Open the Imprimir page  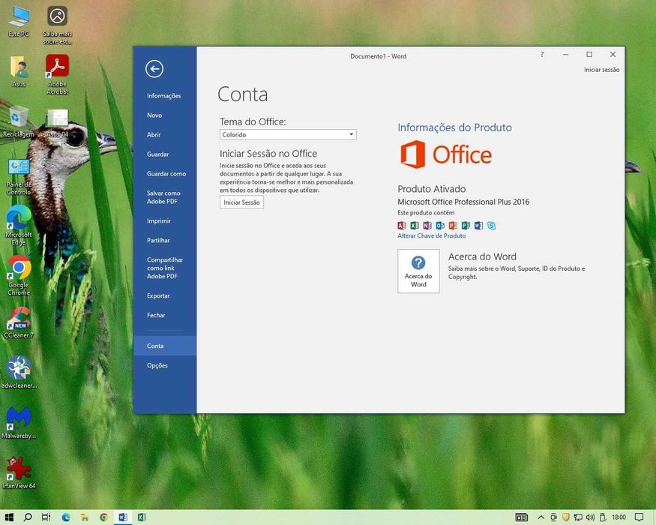click(x=158, y=221)
